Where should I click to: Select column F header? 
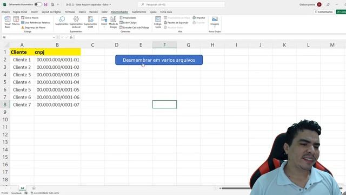pos(164,45)
